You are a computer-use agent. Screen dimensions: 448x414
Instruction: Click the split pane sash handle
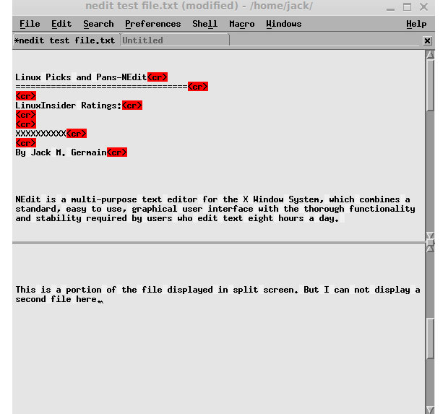pos(430,242)
